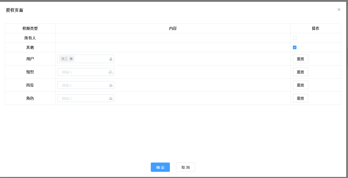Image resolution: width=348 pixels, height=178 pixels.
Task: Enable the 所有人 checkbox
Action: [x=295, y=38]
